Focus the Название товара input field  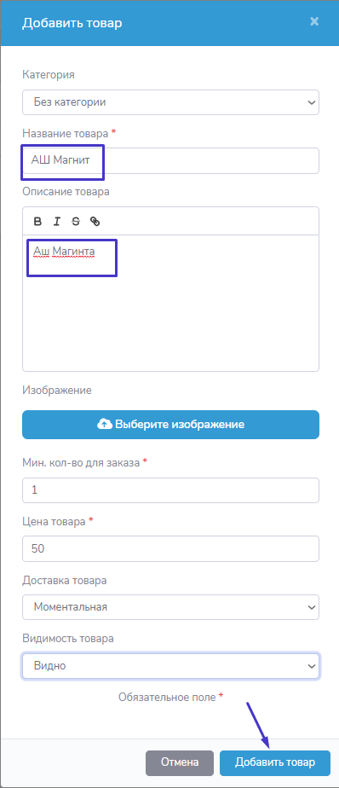point(170,161)
